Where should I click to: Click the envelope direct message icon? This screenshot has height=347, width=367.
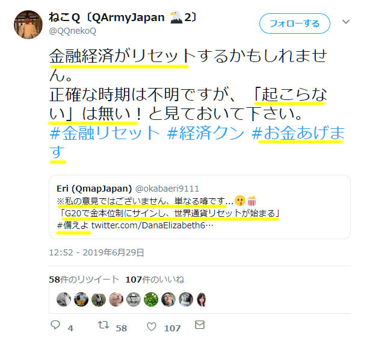click(x=200, y=325)
